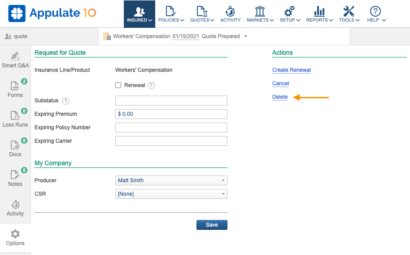
Task: Open the CSR dropdown set to None
Action: coord(171,194)
